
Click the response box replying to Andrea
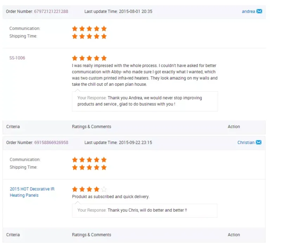(145, 101)
